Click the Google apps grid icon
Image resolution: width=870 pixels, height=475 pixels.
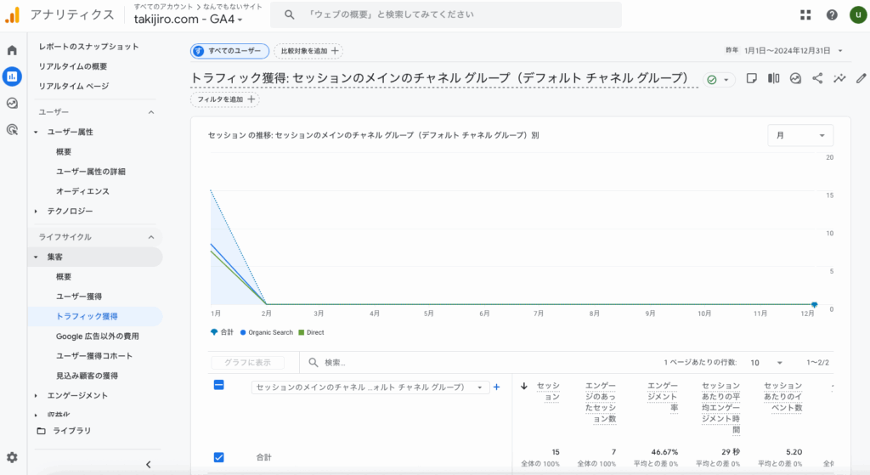tap(805, 14)
